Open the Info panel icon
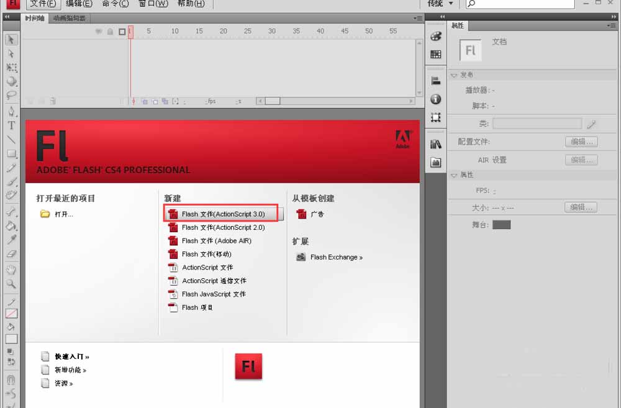 [x=436, y=99]
